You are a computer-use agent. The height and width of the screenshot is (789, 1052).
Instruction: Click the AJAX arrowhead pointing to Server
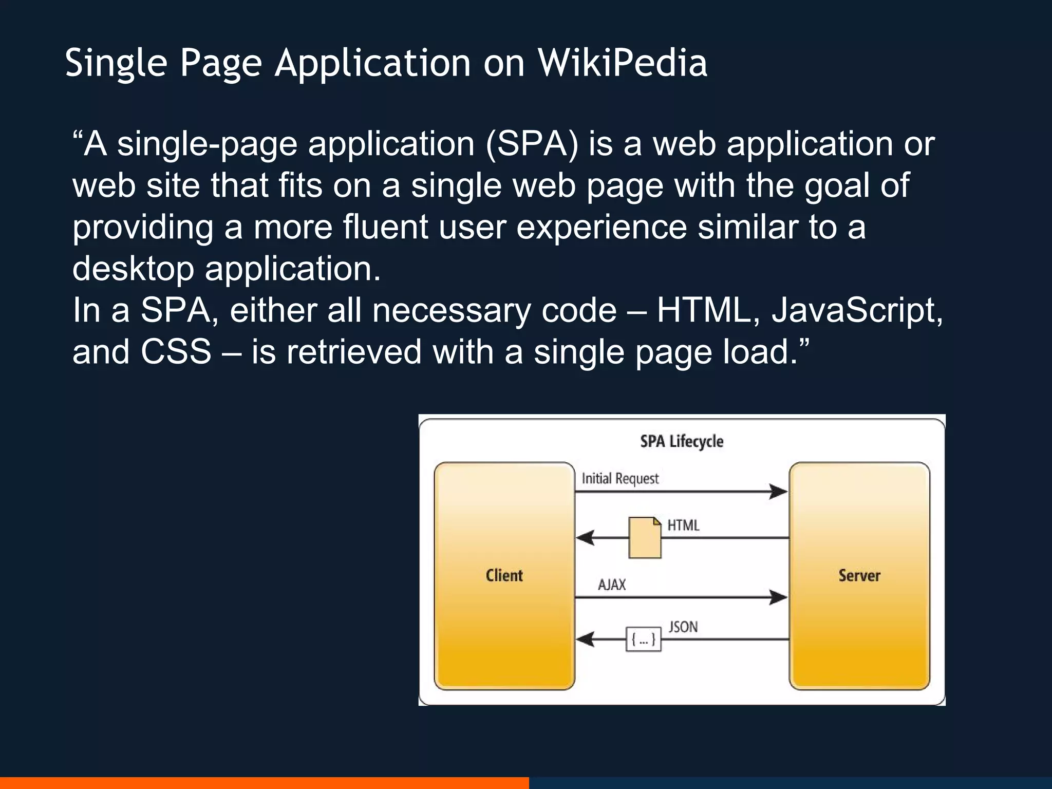tap(778, 597)
